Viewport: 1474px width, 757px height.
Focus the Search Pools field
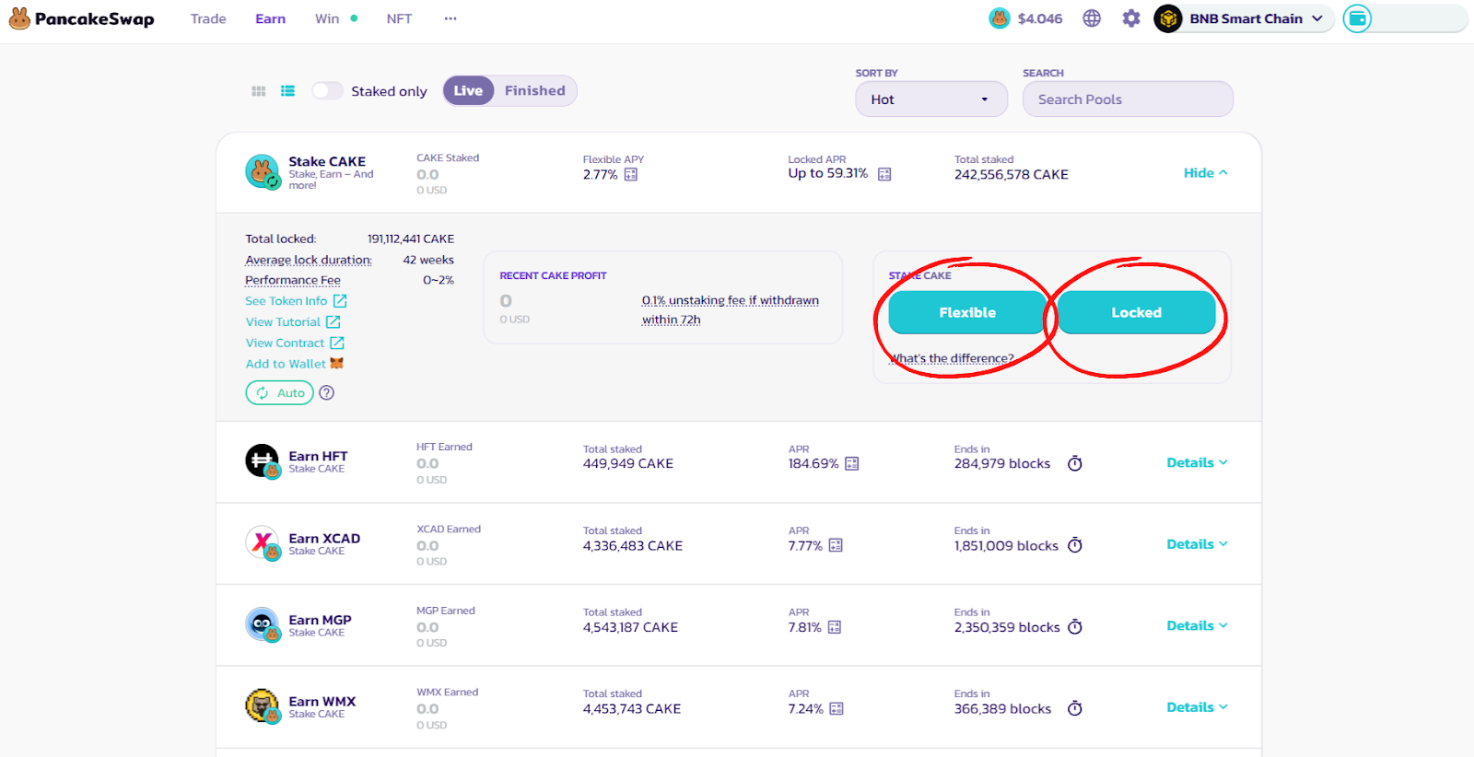pyautogui.click(x=1128, y=99)
